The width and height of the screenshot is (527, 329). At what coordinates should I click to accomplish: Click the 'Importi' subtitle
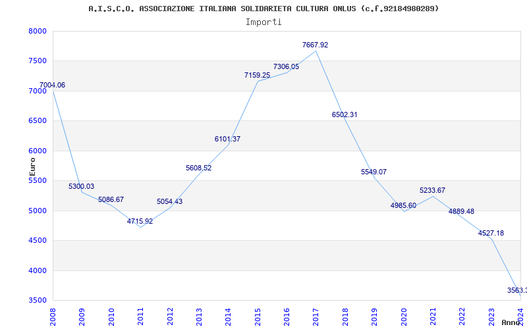263,22
